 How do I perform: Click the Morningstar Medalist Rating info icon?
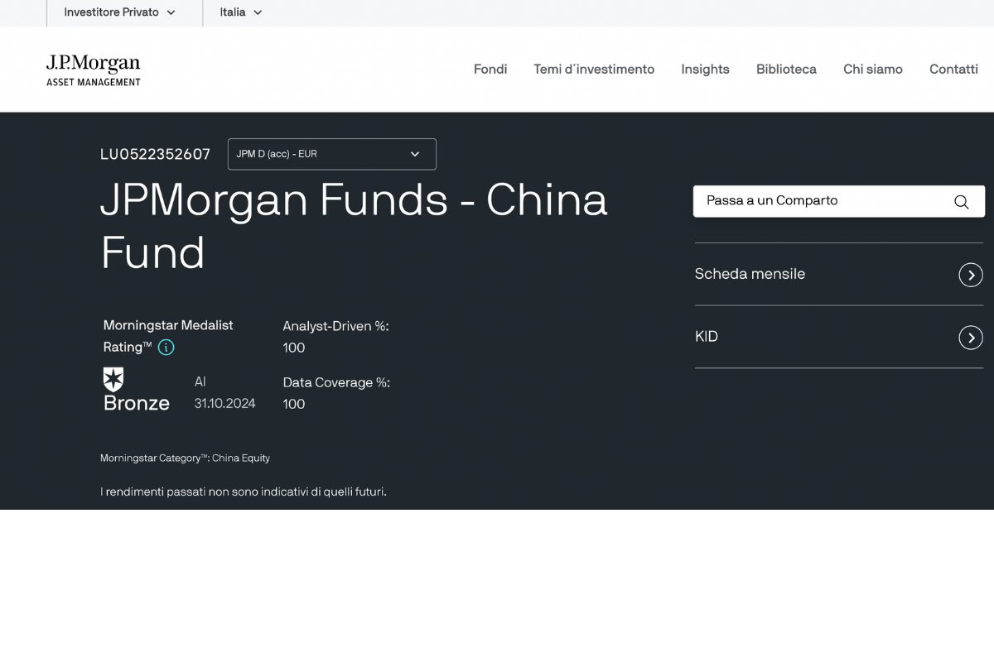coord(166,348)
